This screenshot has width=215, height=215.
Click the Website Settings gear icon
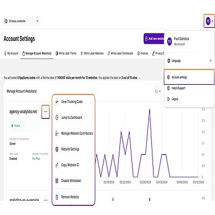57,149
